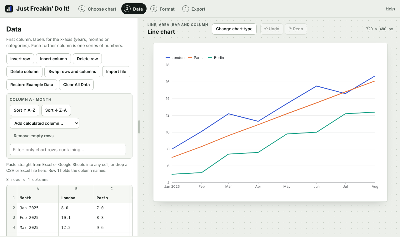
Task: Select the London cell in the data table
Action: pos(76,198)
